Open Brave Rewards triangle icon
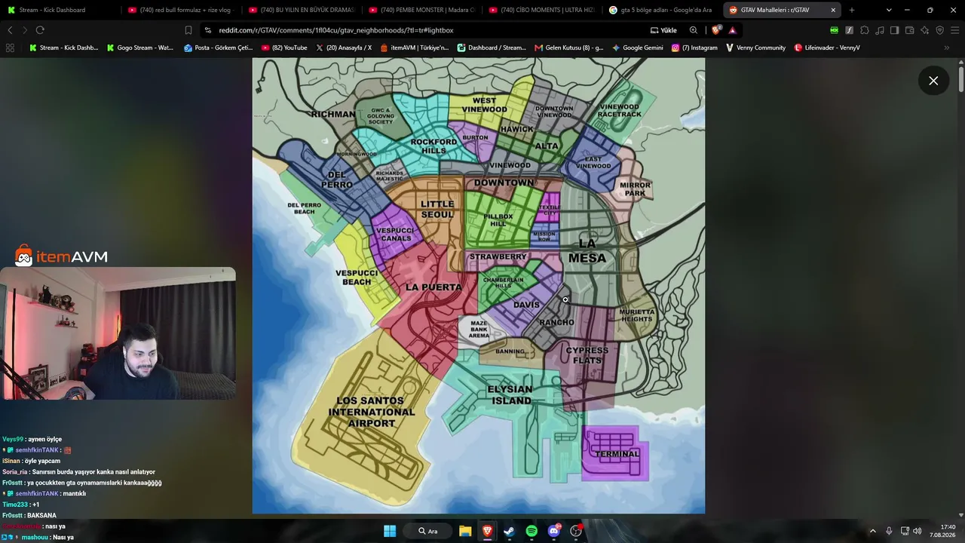Image resolution: width=965 pixels, height=543 pixels. (x=732, y=30)
